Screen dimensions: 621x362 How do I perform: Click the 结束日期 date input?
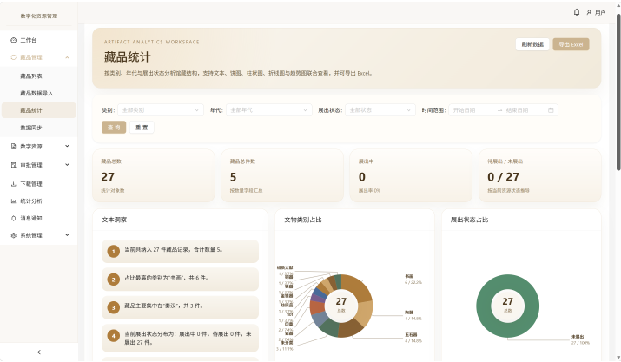[524, 110]
